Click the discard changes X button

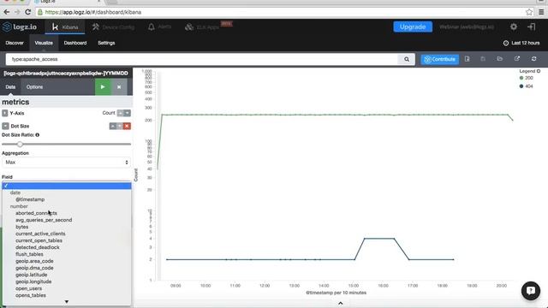(119, 87)
